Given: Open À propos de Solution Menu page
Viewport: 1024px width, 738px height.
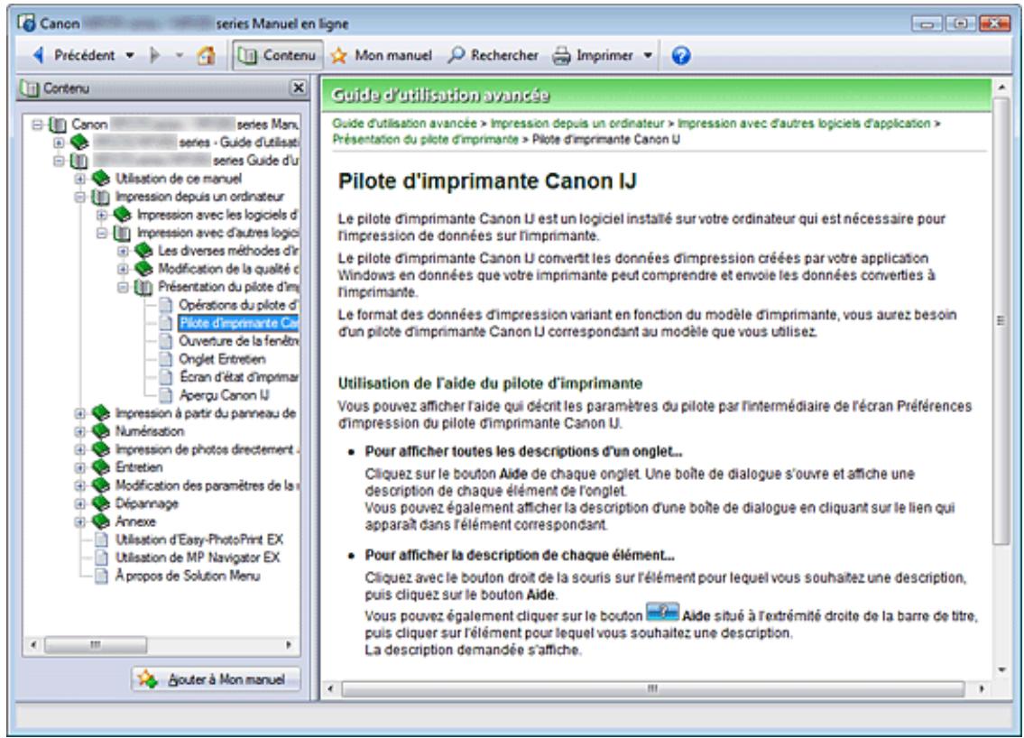Looking at the screenshot, I should point(188,576).
